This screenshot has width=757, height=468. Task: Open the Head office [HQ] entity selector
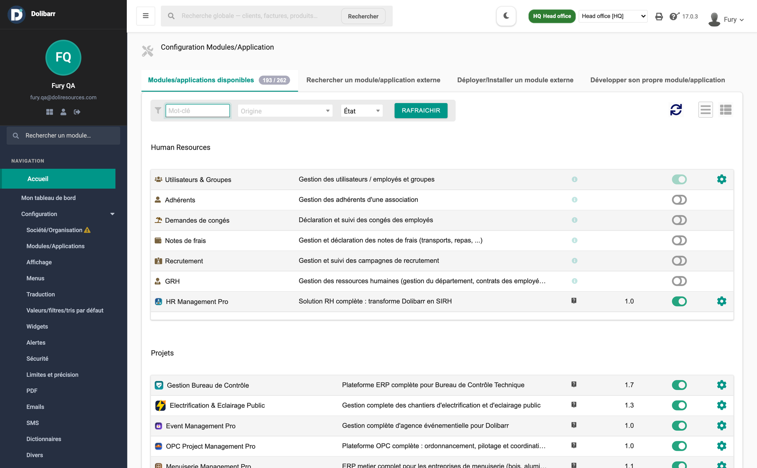613,16
